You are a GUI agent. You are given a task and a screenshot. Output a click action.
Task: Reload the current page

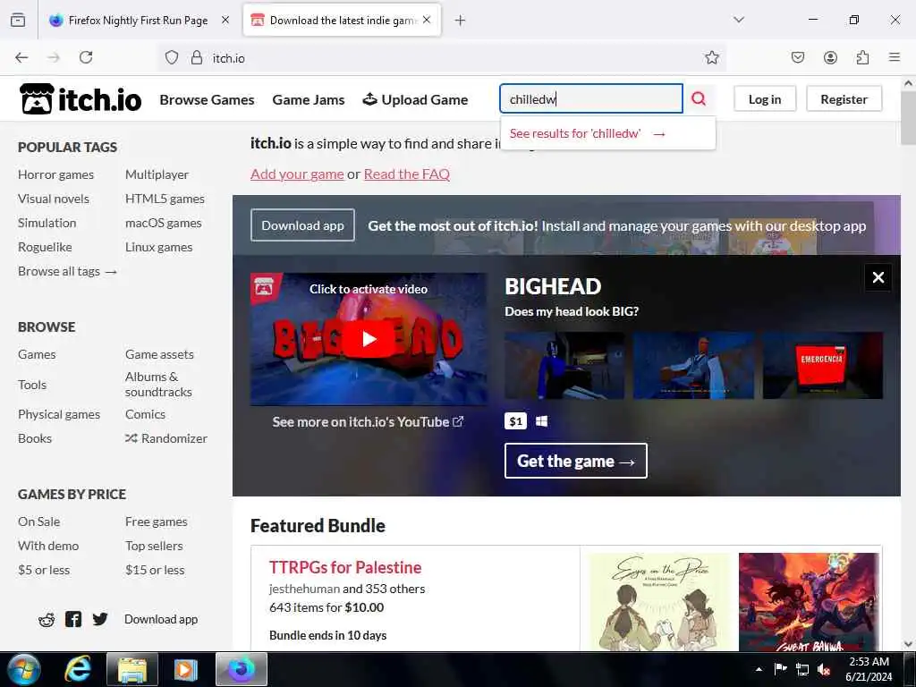pyautogui.click(x=86, y=57)
